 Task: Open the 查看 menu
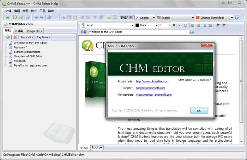[25, 11]
